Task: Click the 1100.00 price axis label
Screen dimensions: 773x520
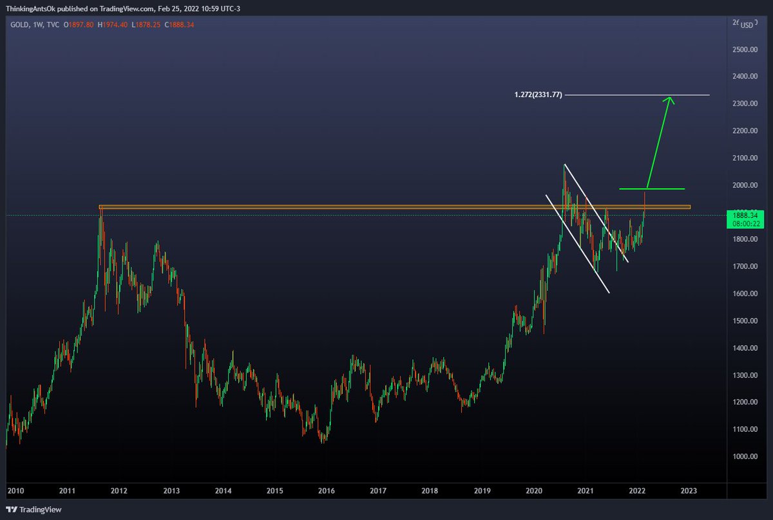Action: [744, 429]
